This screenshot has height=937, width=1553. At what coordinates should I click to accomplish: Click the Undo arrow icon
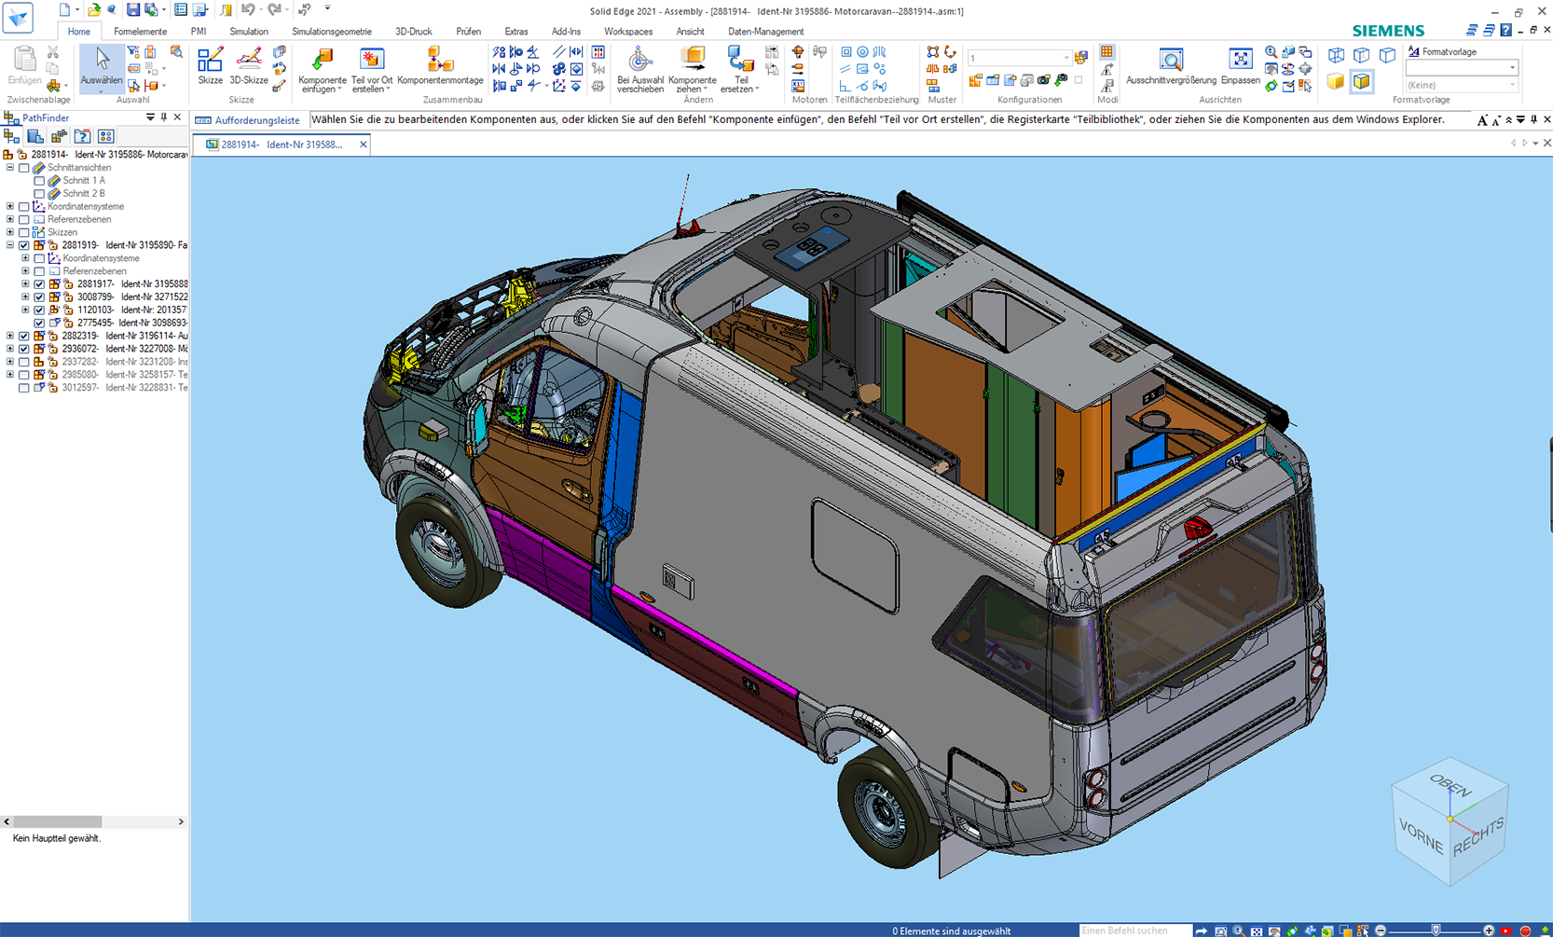pos(248,10)
